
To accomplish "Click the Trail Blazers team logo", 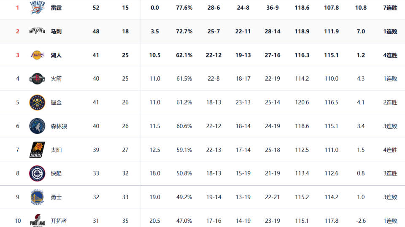I will (37, 221).
